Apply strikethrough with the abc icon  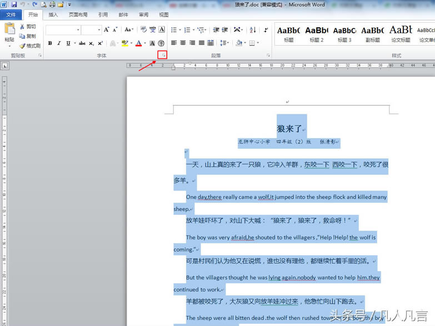pyautogui.click(x=82, y=43)
